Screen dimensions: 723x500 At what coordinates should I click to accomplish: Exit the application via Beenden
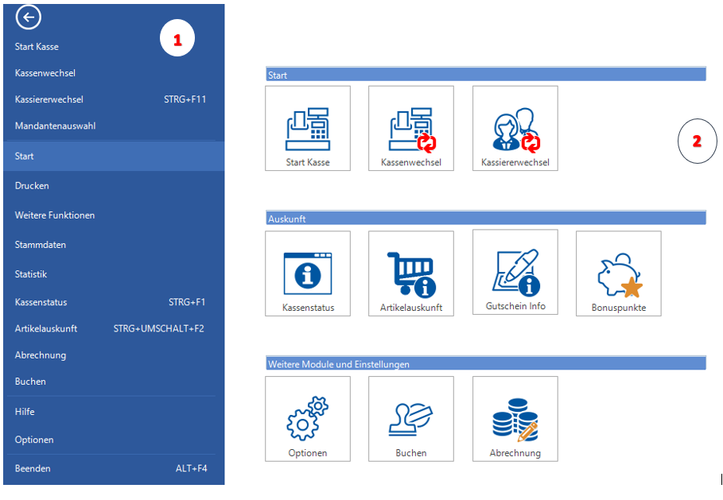coord(33,468)
